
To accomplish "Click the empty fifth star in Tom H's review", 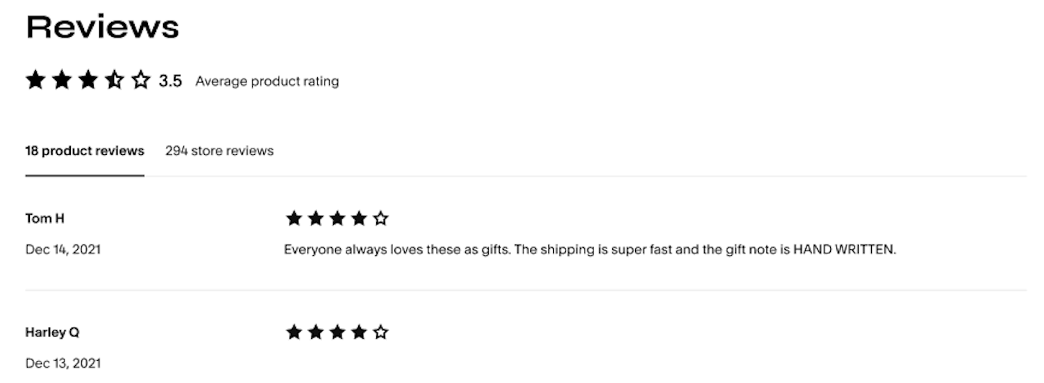I will (380, 219).
